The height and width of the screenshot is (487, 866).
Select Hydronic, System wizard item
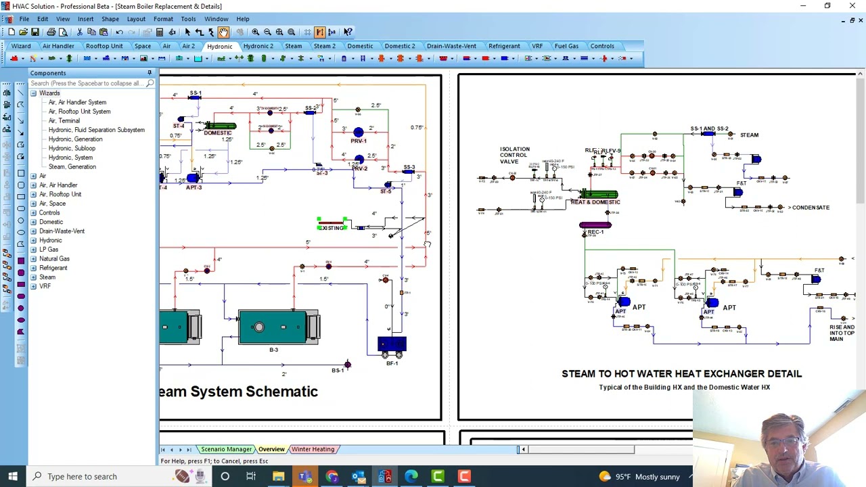pos(70,158)
